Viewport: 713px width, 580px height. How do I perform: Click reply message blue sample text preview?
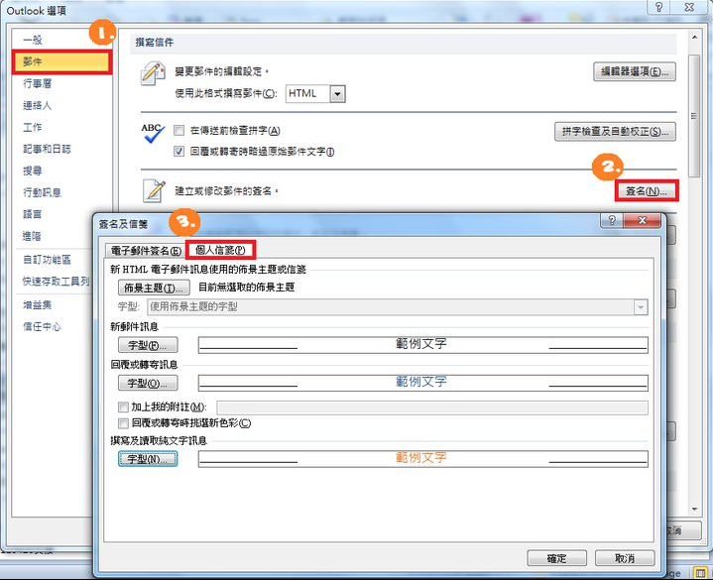click(x=422, y=383)
